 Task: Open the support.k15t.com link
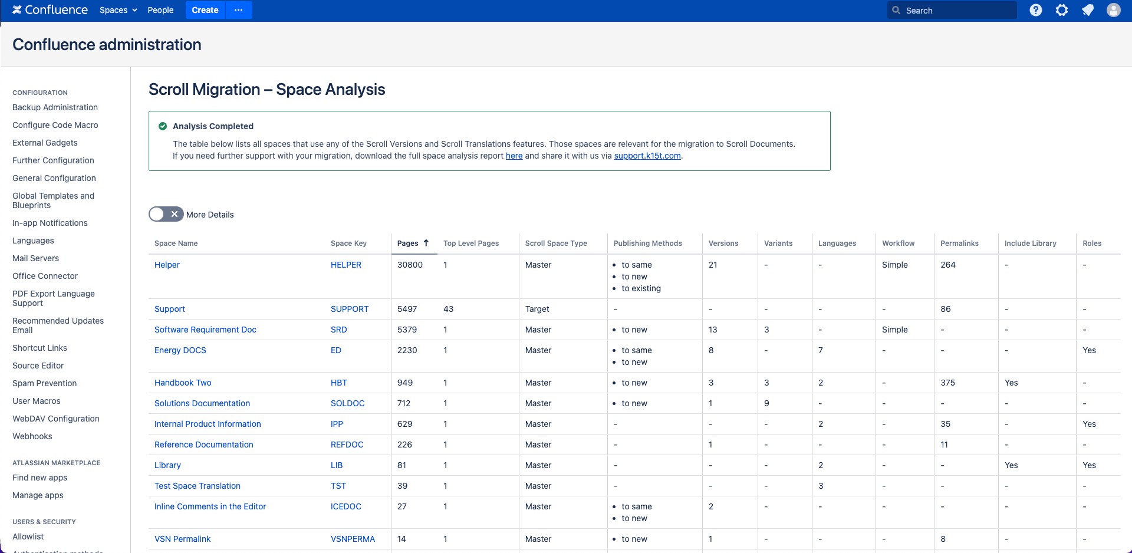647,156
